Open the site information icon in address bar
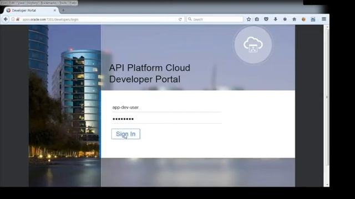This screenshot has width=355, height=199. (x=13, y=19)
